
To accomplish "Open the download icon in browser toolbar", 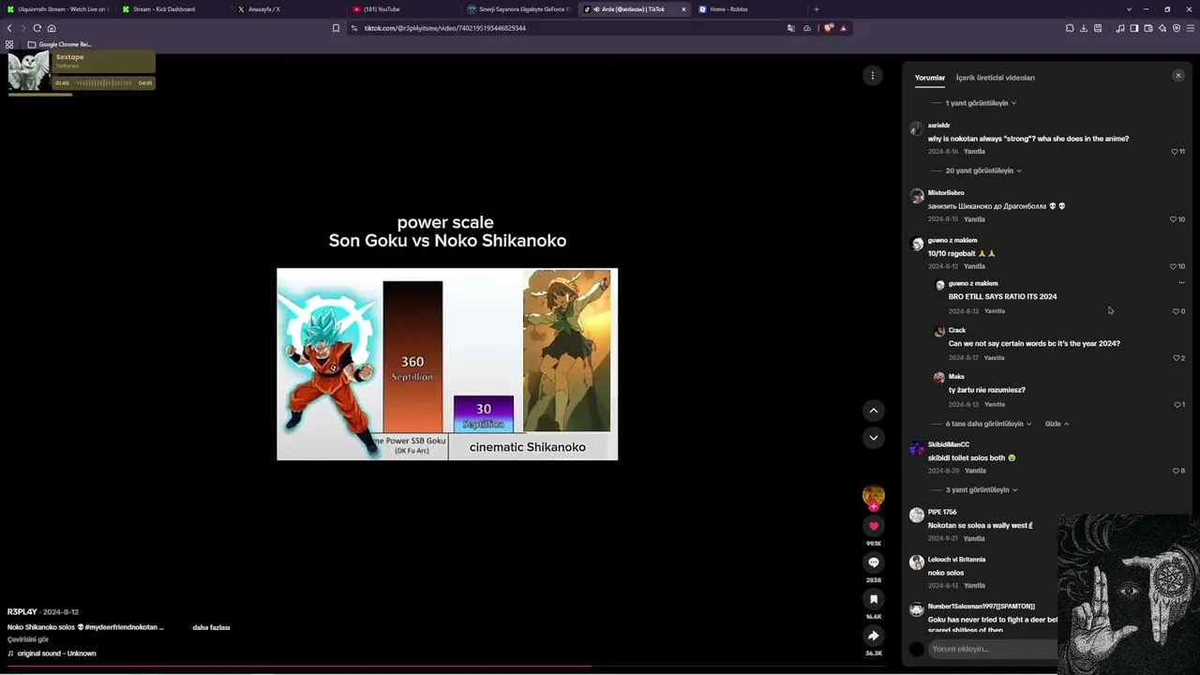I will pos(1084,28).
